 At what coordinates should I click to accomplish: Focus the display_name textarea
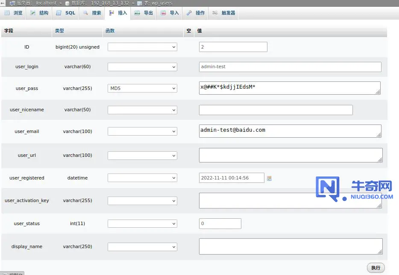coord(290,246)
